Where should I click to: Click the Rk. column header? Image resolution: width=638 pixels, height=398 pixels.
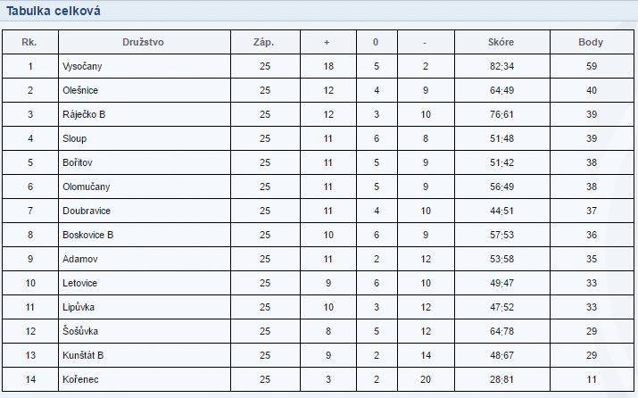pos(29,42)
